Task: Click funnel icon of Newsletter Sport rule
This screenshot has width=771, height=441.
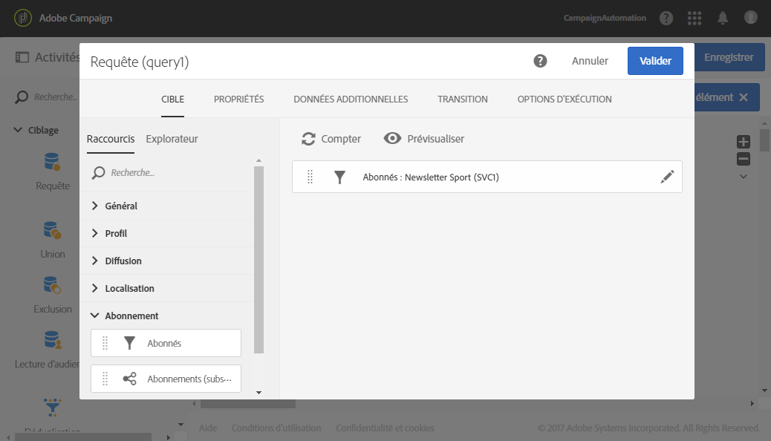Action: [339, 177]
